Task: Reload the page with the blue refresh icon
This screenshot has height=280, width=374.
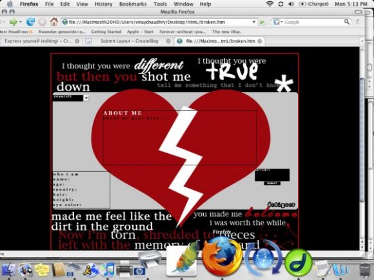Action: pos(30,22)
